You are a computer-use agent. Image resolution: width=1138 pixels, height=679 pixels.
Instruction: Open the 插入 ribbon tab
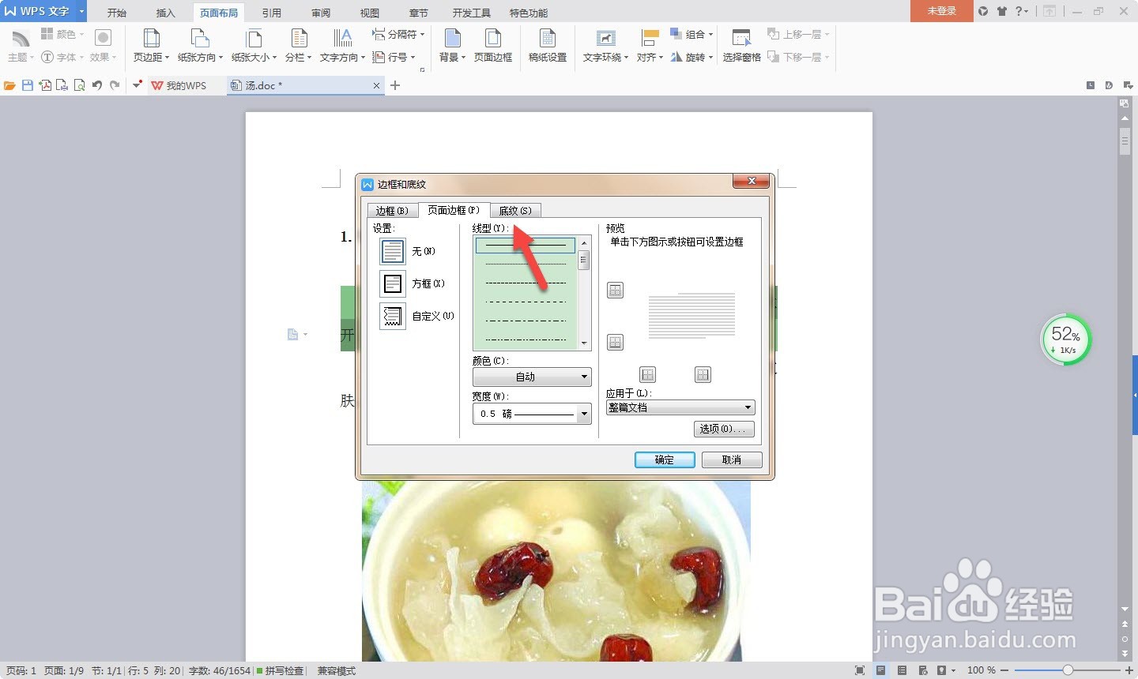pos(166,13)
